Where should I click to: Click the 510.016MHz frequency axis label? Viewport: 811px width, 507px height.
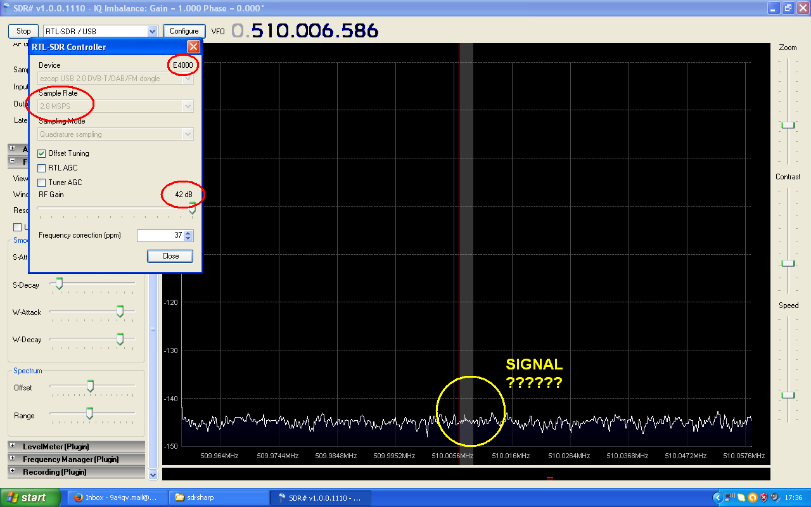pos(511,456)
